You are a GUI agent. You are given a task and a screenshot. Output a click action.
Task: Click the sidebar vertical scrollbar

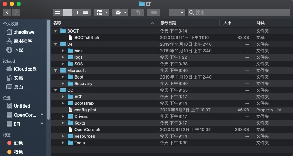48,70
